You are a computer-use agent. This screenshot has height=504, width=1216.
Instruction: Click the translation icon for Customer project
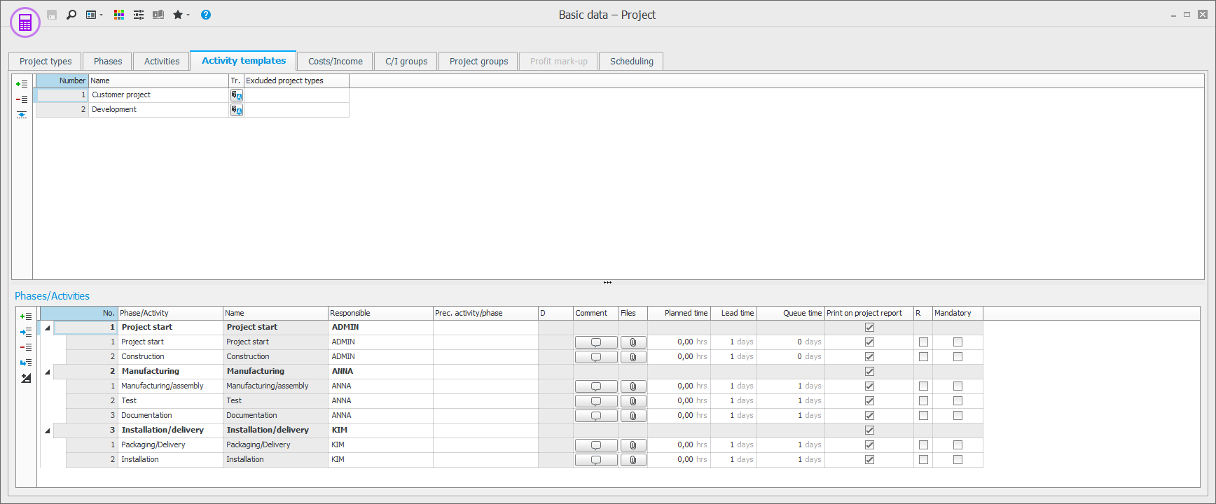point(237,95)
